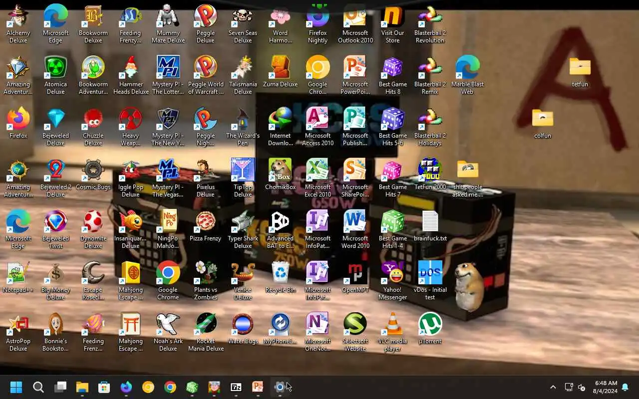639x399 pixels.
Task: Launch Internet Download Manager shortcut
Action: pyautogui.click(x=281, y=127)
